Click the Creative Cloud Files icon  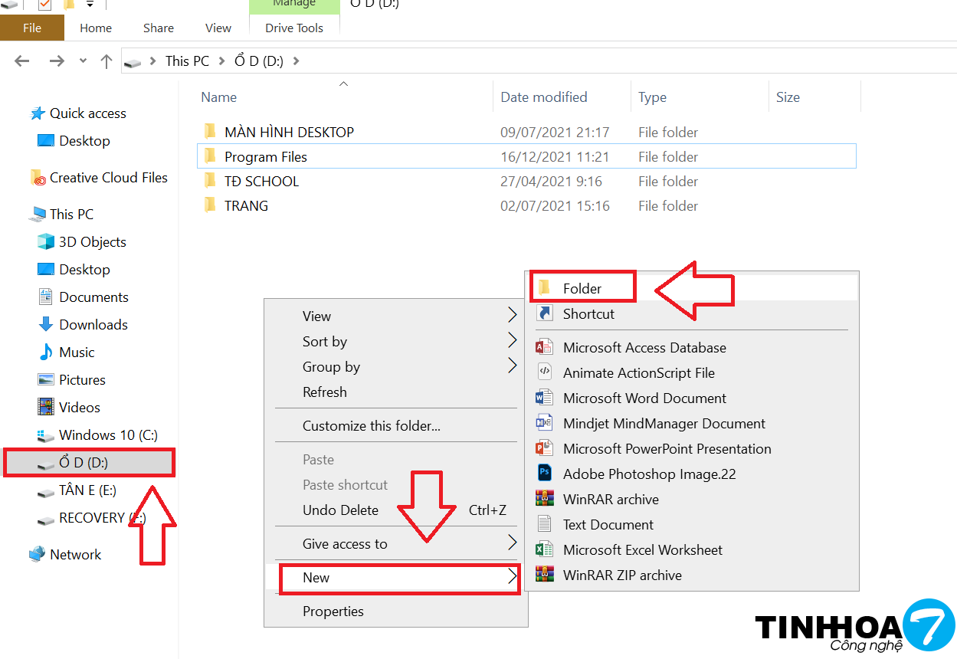coord(38,178)
